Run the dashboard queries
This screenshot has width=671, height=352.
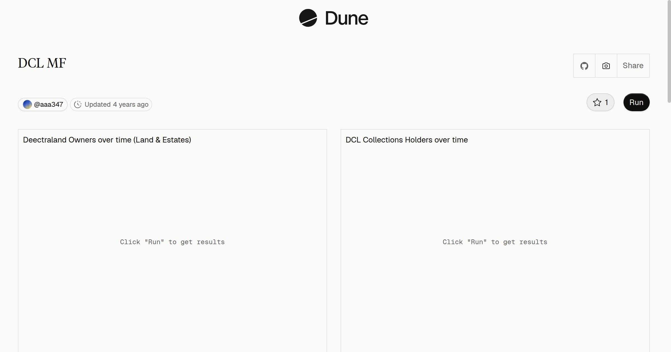pos(636,102)
